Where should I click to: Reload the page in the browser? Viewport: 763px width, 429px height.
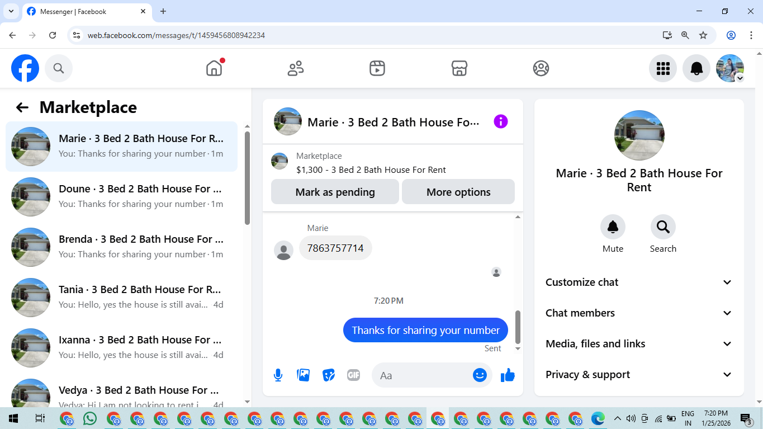coord(53,35)
